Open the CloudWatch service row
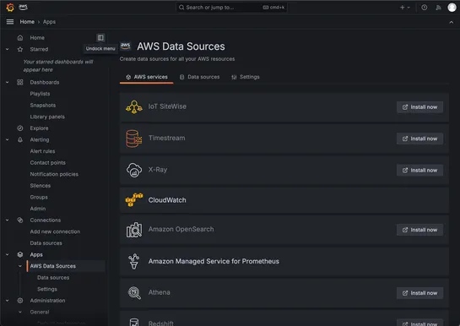Viewport: 460px width, 326px height. point(284,200)
